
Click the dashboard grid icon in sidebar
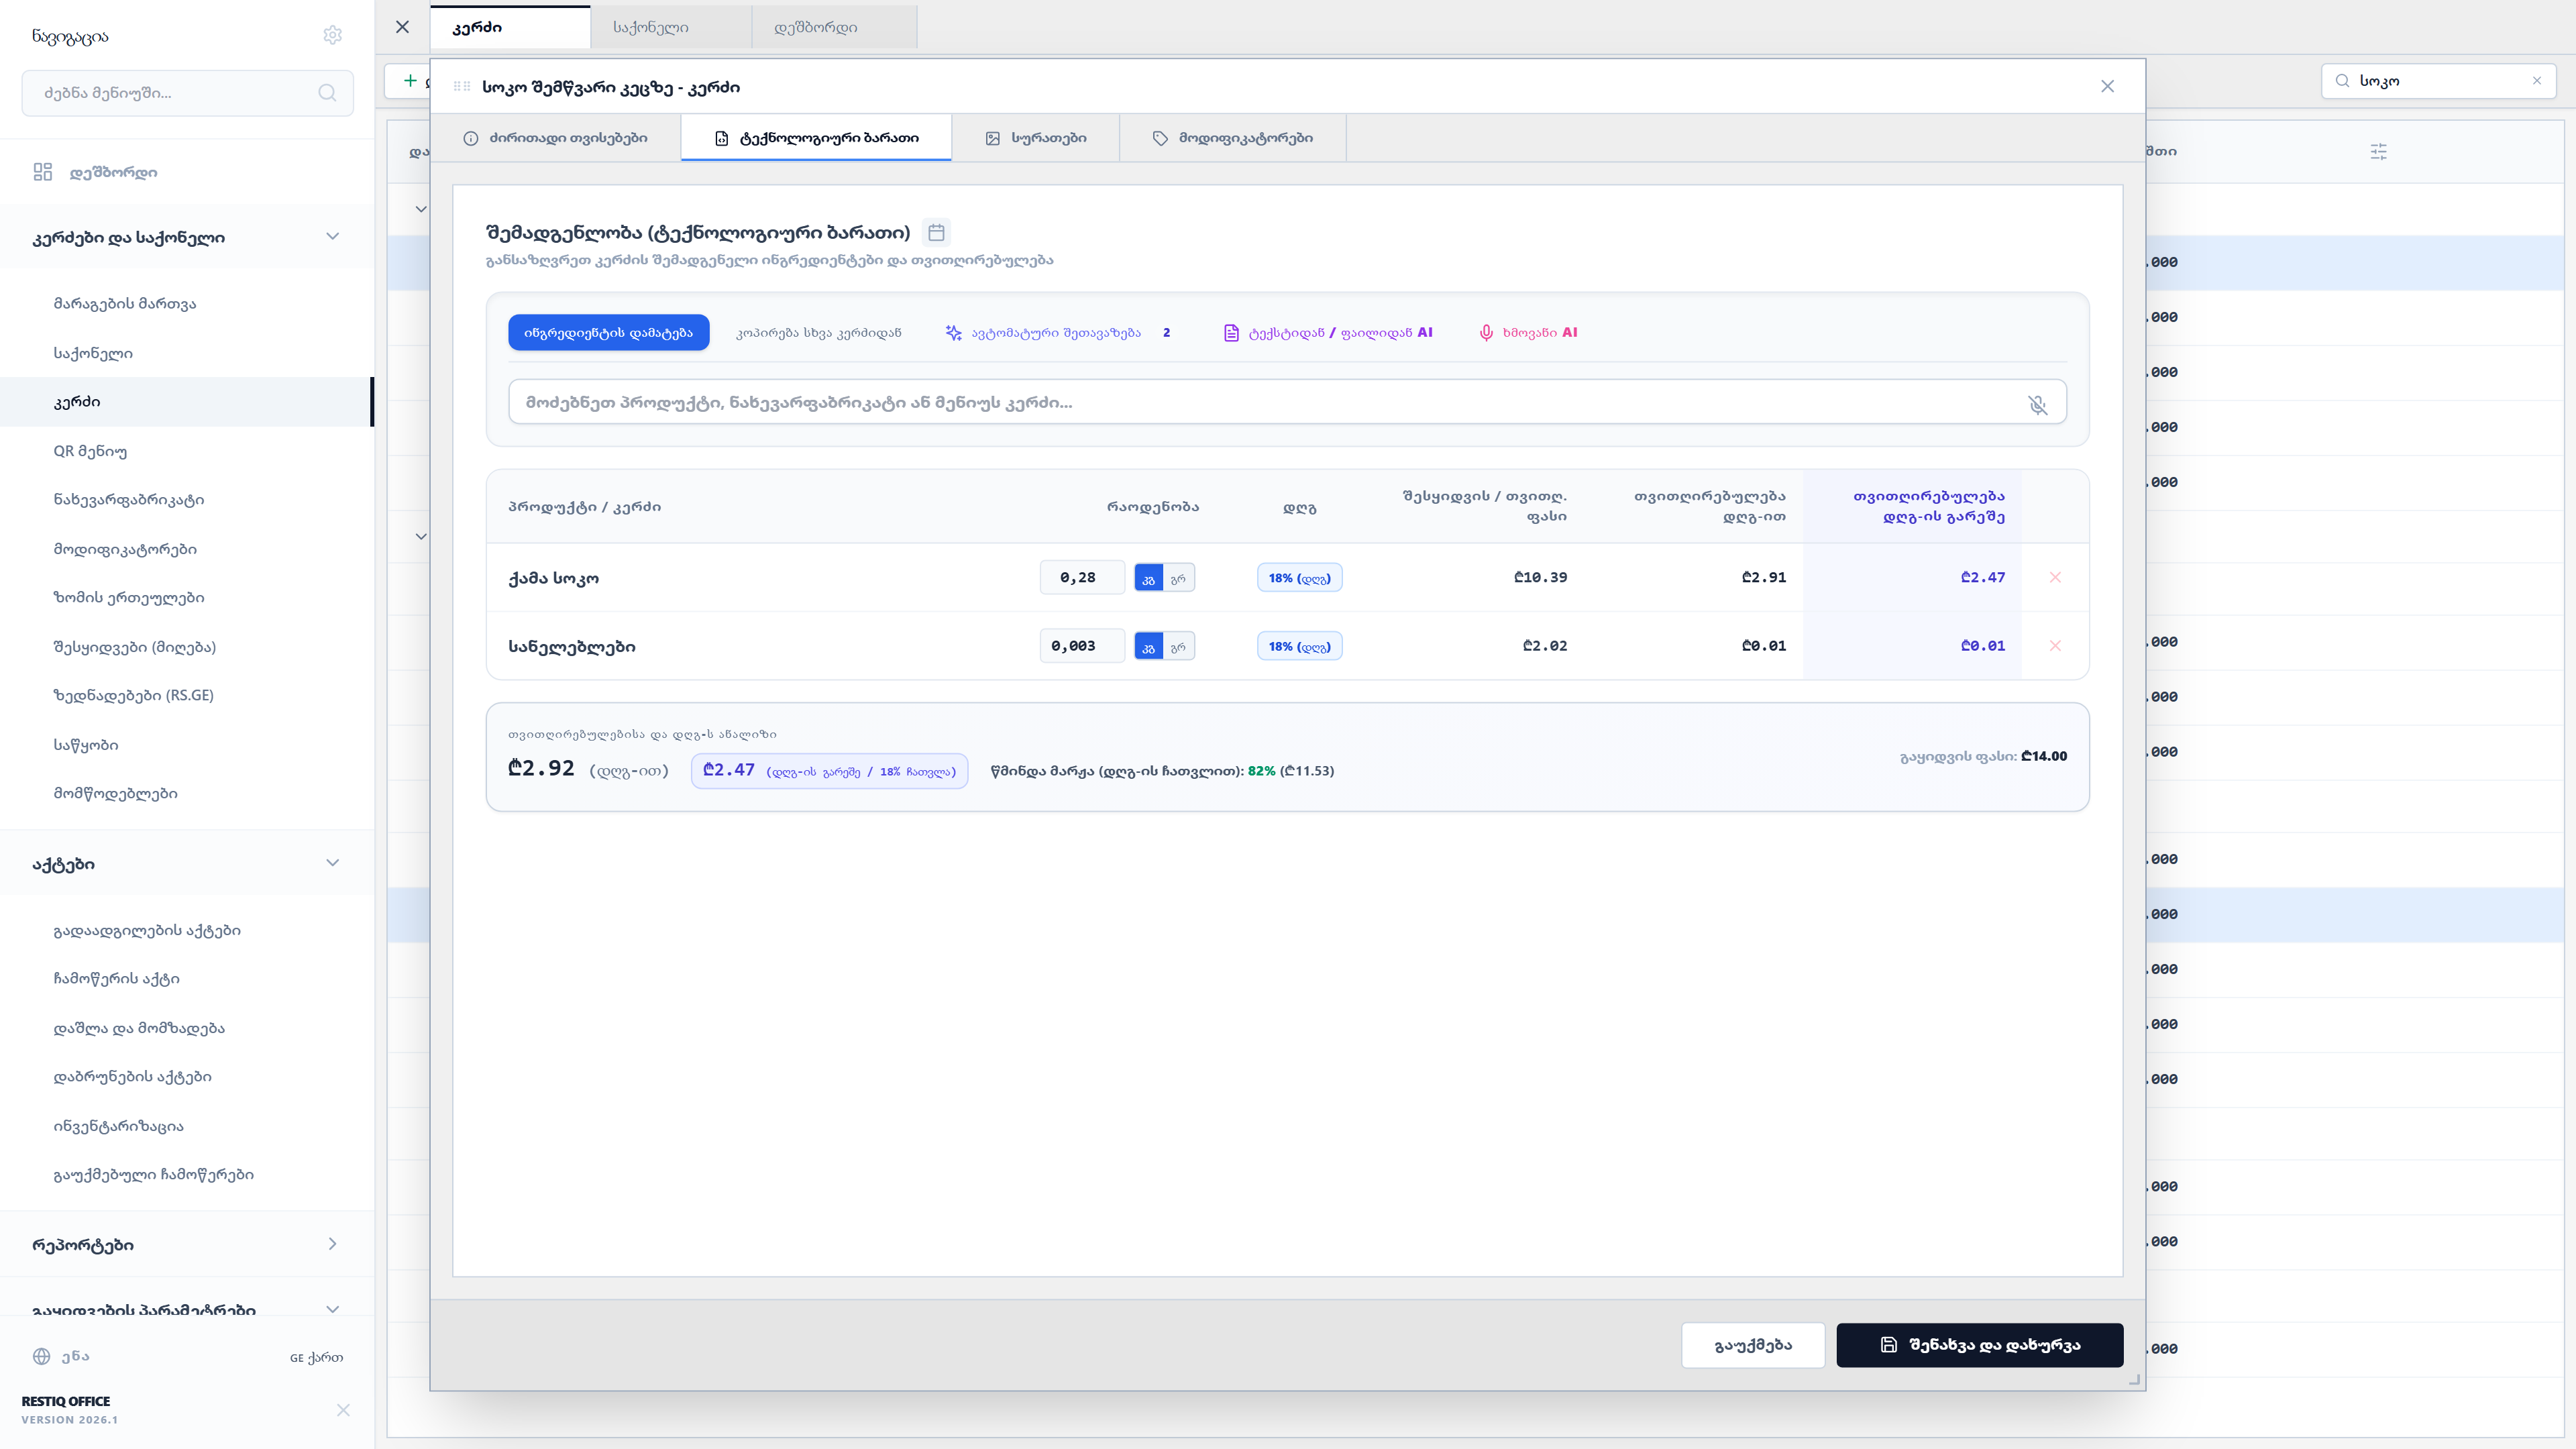(42, 172)
